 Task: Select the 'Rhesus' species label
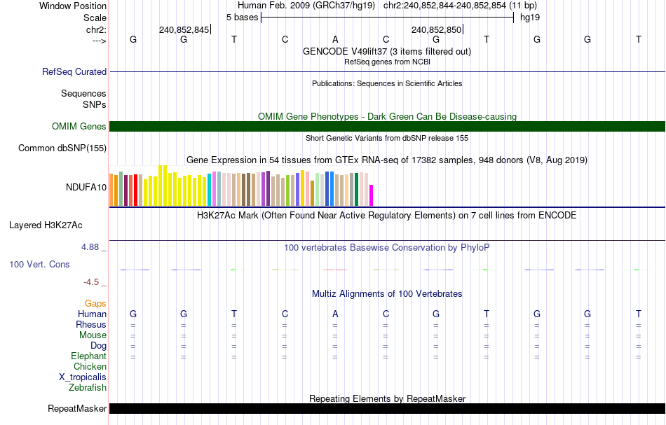tap(91, 325)
